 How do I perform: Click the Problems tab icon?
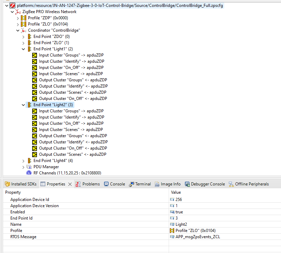(x=78, y=184)
